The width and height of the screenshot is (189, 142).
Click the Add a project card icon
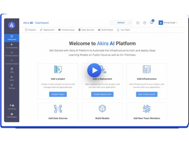58,69
